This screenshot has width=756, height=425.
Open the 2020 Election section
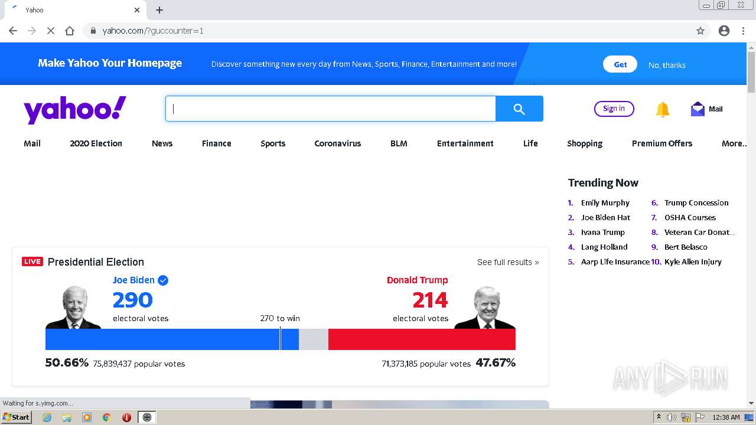coord(96,143)
